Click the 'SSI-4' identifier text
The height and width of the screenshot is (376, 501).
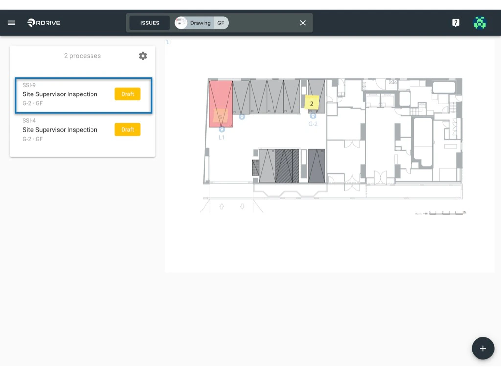coord(29,120)
